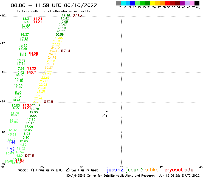Click the wave height value '25.27'
The height and width of the screenshot is (178, 203).
click(x=49, y=68)
